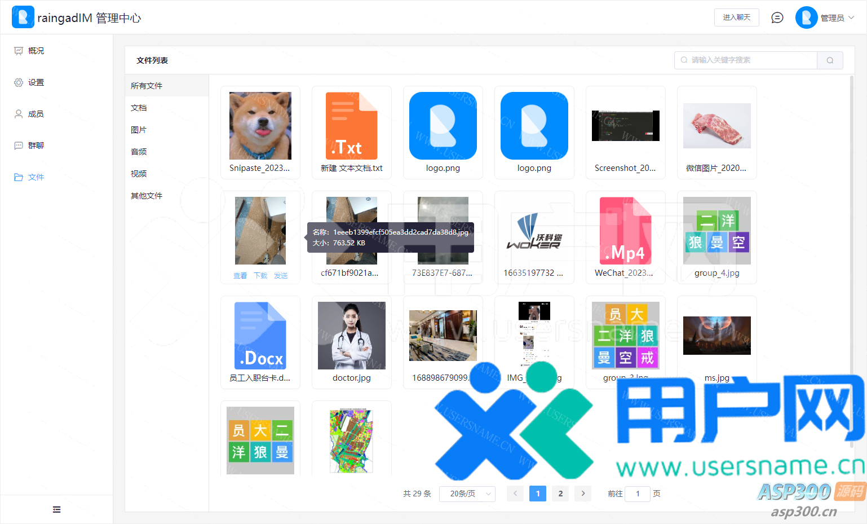867x524 pixels.
Task: Click the raingadIM logo icon
Action: 23,17
